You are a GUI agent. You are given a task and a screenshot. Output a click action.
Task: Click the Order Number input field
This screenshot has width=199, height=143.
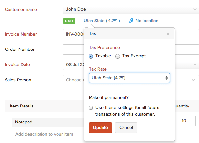pos(73,50)
